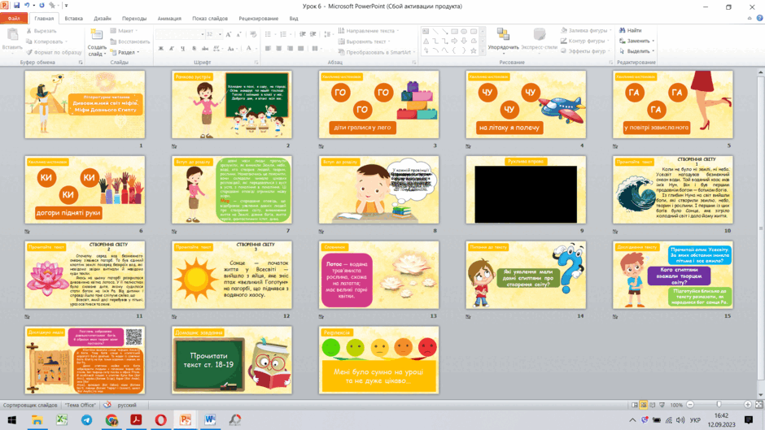Image resolution: width=765 pixels, height=430 pixels.
Task: Switch to normal view in status bar
Action: [x=635, y=405]
